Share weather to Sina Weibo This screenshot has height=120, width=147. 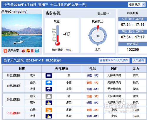[x=23, y=51]
